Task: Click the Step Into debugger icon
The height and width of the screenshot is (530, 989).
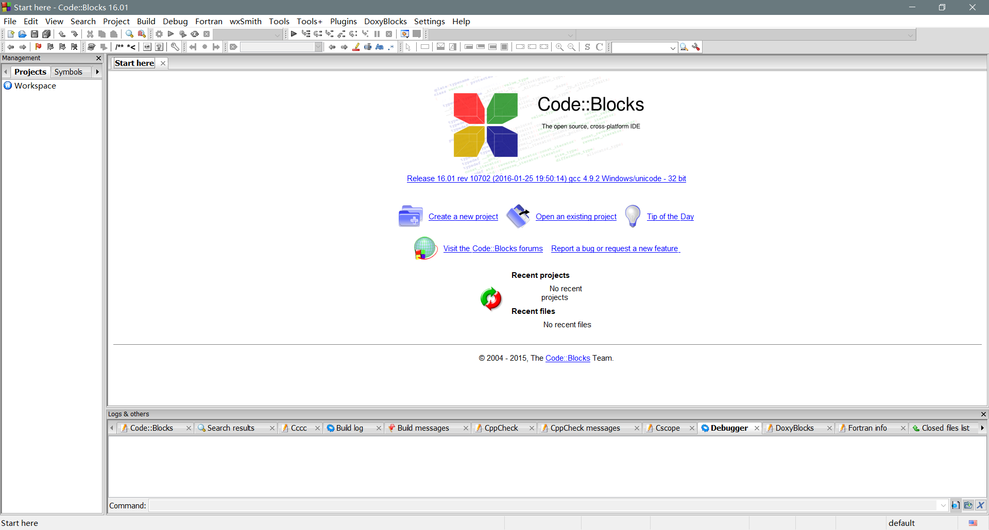Action: click(x=330, y=34)
